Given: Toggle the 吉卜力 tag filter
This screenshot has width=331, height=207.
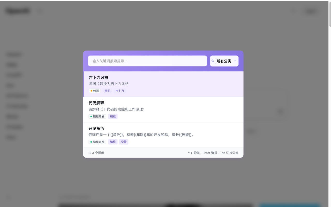Looking at the screenshot, I should 119,91.
